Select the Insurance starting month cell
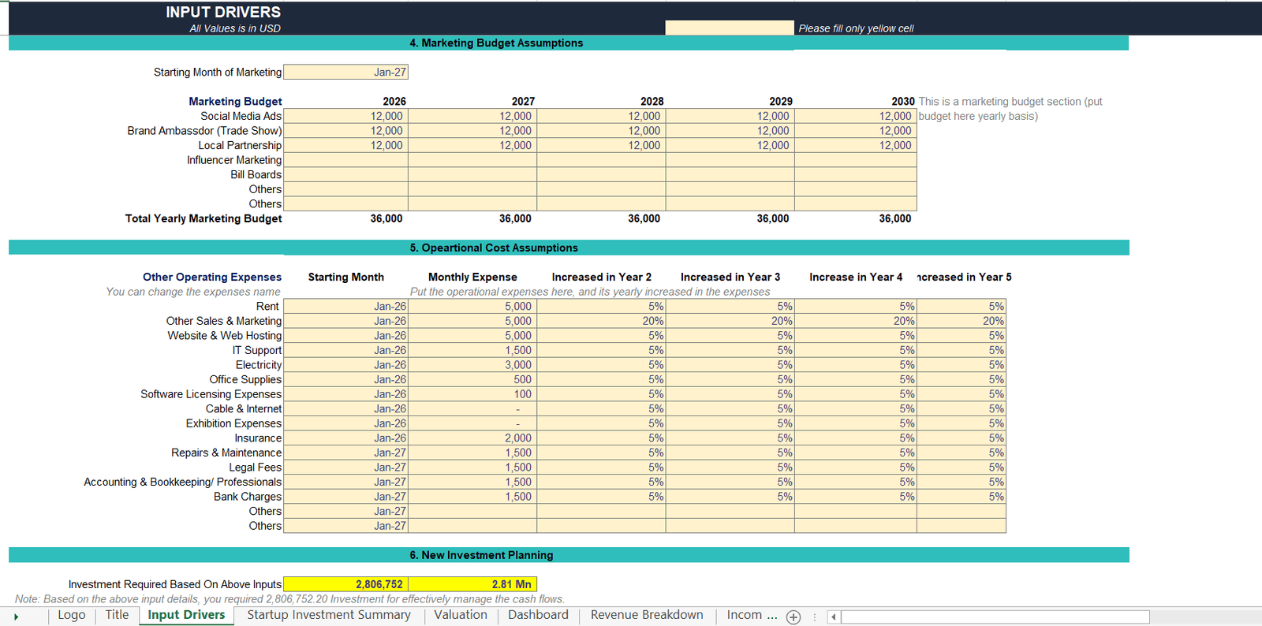 [x=345, y=438]
